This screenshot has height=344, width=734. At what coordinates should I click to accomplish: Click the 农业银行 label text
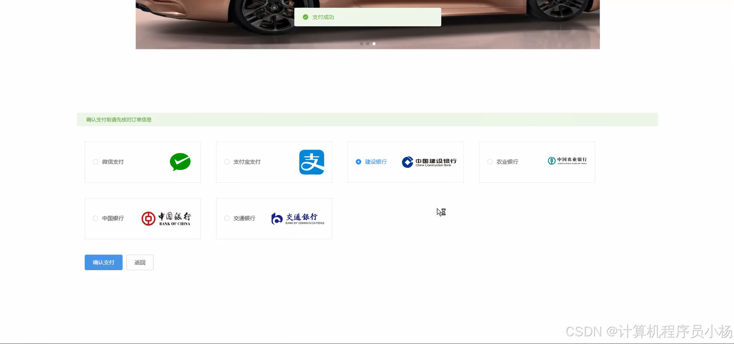(x=507, y=162)
